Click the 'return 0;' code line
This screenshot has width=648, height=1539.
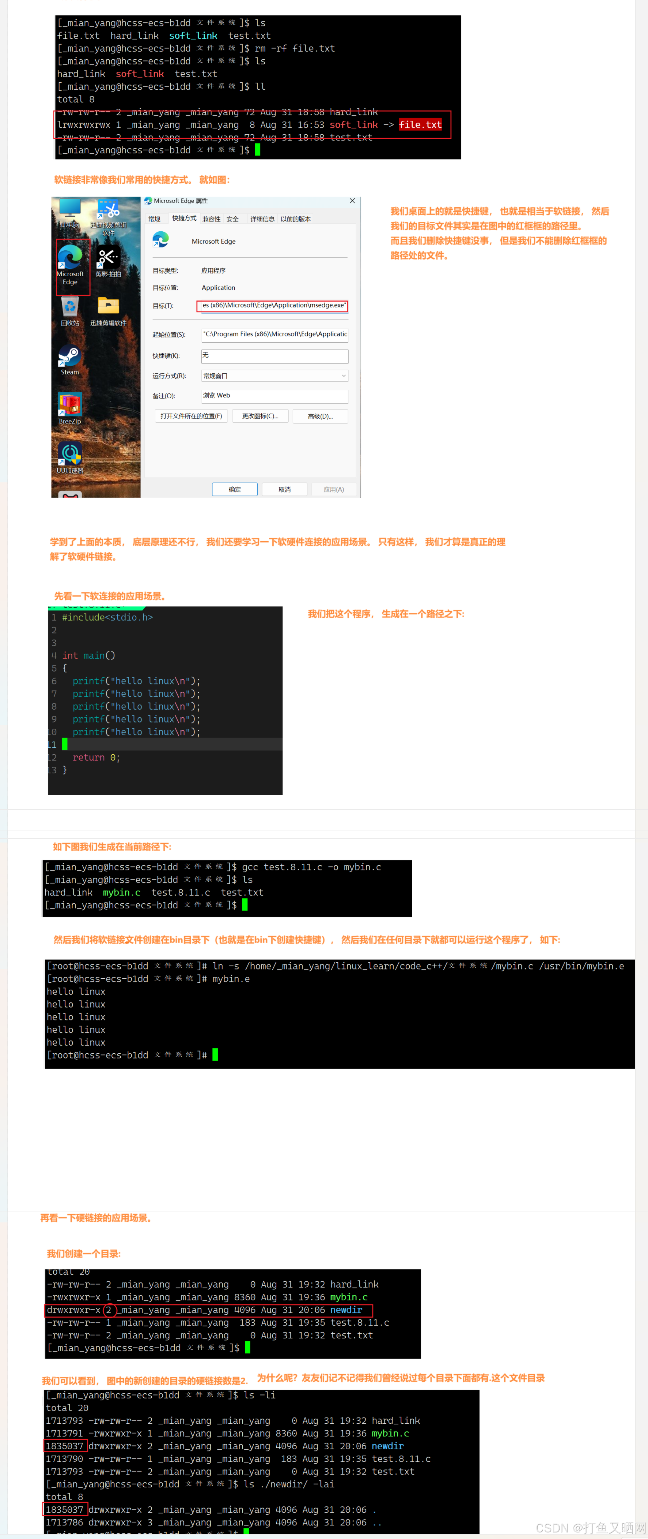click(x=96, y=758)
